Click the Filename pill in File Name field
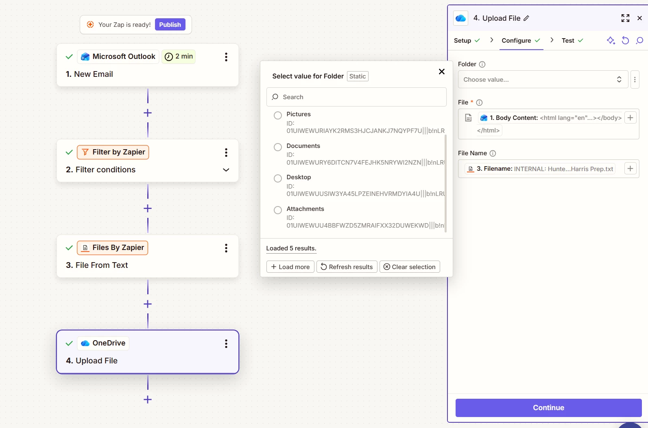This screenshot has height=428, width=648. point(540,169)
